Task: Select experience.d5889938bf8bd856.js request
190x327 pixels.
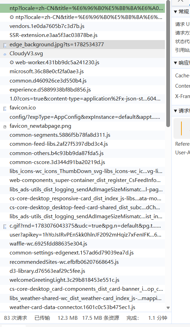Action: (x=82, y=90)
